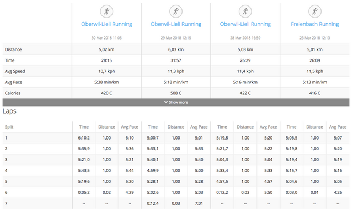Click lap pace 4:29
The height and width of the screenshot is (212, 353).
pos(130,193)
